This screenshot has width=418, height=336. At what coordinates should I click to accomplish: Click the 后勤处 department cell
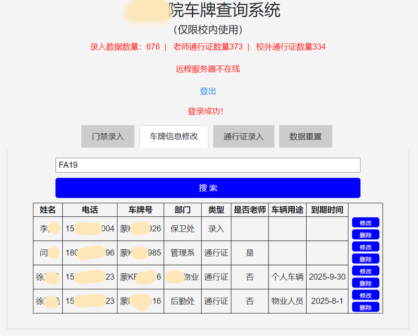182,301
